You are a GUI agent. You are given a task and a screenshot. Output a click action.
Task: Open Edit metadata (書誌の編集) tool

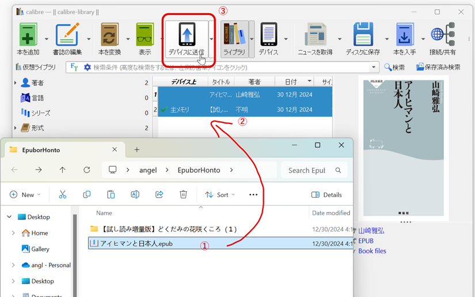[67, 34]
